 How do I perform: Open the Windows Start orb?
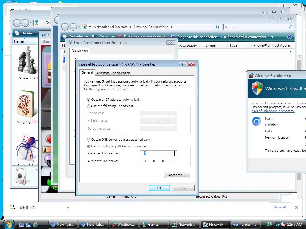pyautogui.click(x=8, y=224)
